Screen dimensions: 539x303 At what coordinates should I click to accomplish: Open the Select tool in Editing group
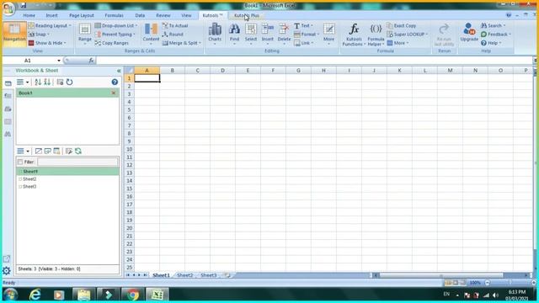pyautogui.click(x=251, y=34)
